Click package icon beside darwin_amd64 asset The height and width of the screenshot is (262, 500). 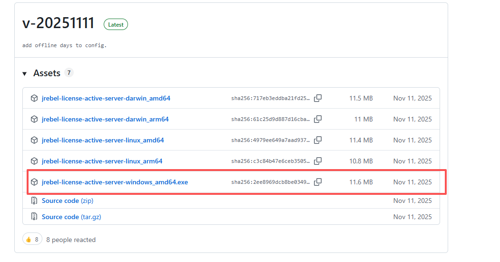tap(34, 98)
